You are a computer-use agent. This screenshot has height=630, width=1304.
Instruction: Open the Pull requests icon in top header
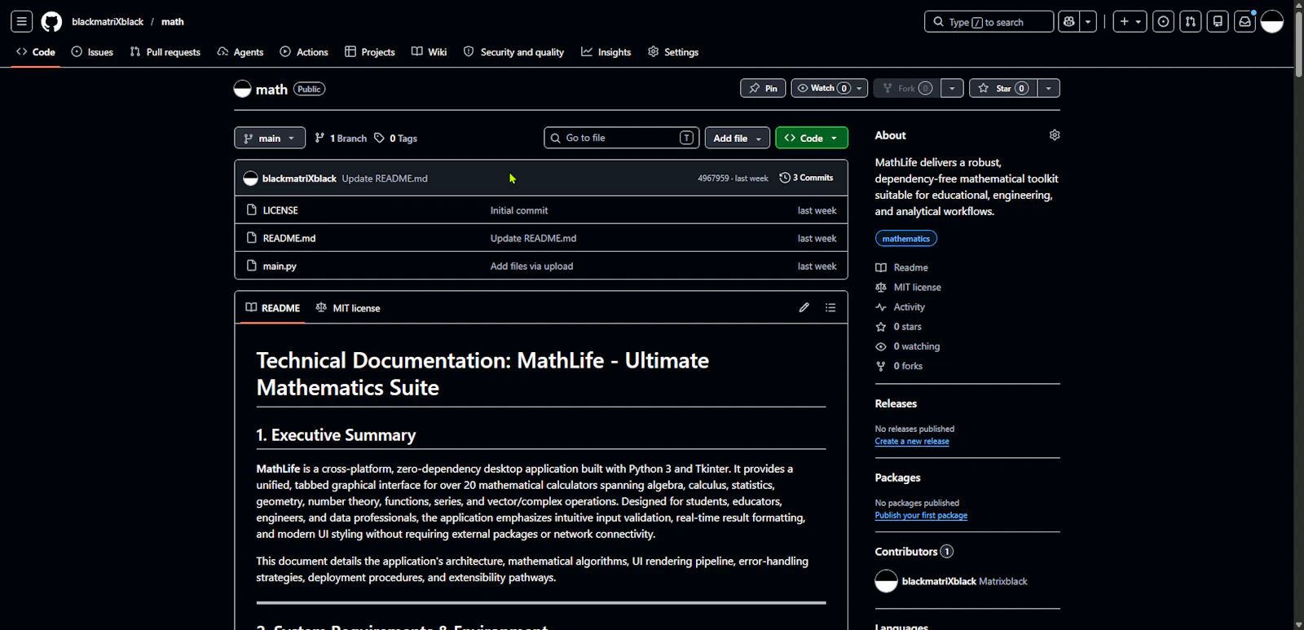click(x=1191, y=22)
